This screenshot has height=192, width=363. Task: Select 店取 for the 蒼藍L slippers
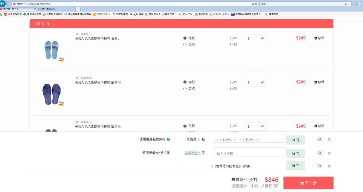coord(185,45)
